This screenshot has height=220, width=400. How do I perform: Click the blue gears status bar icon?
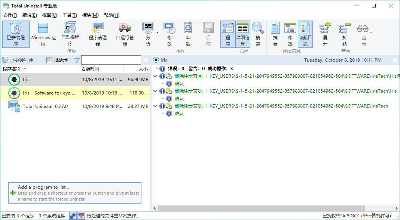pos(73,216)
